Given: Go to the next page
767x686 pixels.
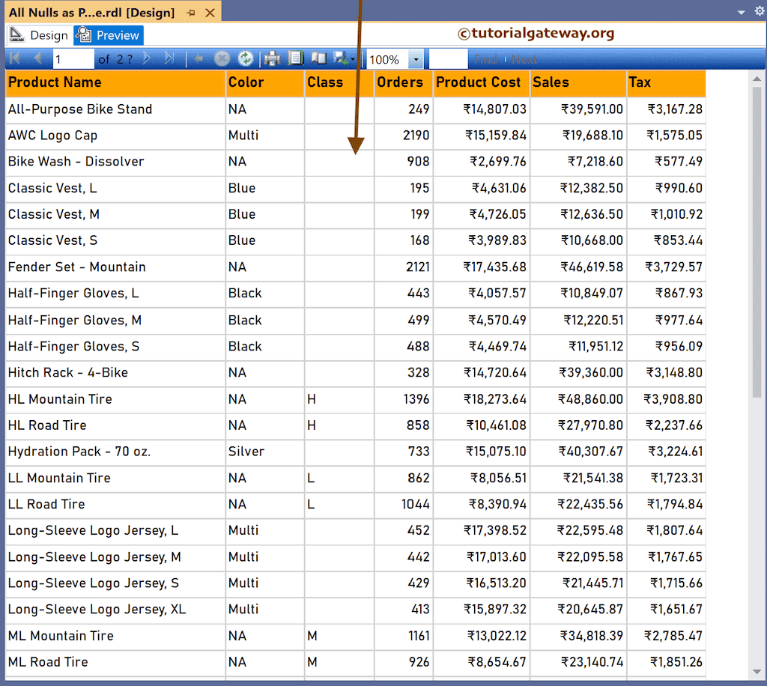Looking at the screenshot, I should click(146, 58).
